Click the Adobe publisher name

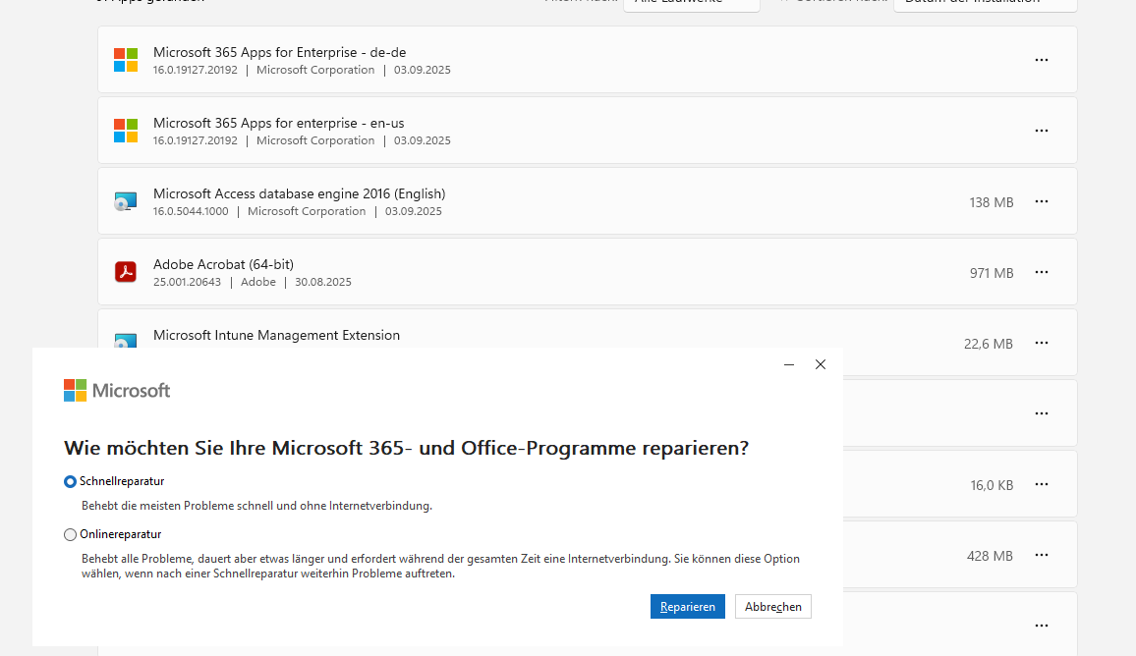click(x=257, y=283)
